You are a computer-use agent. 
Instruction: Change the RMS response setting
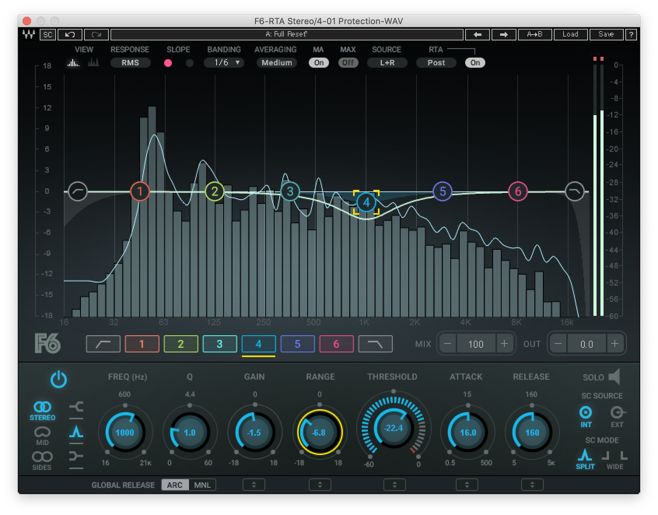130,63
